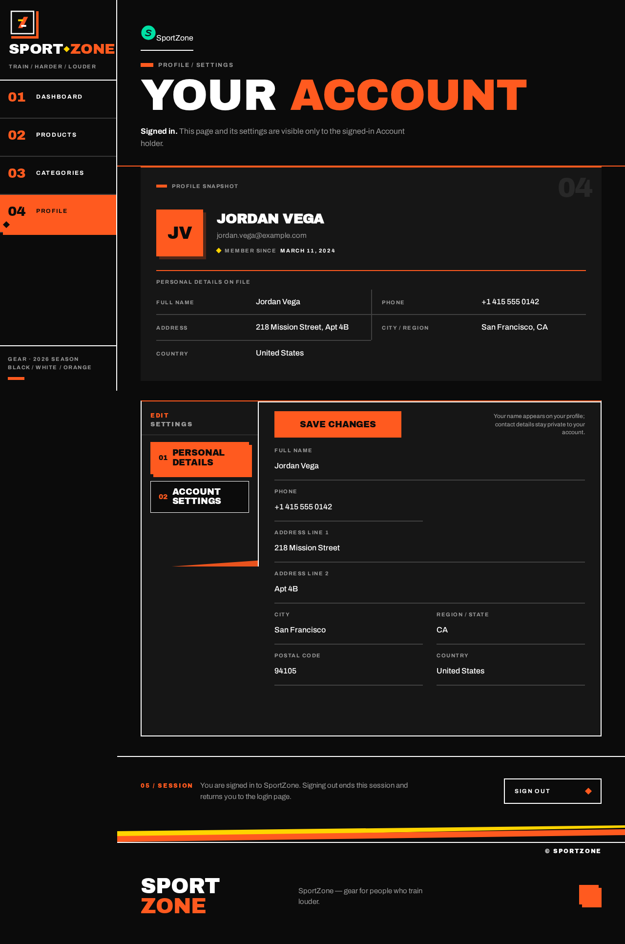Click snapshot phone value +1 415 555 0142
Viewport: 625px width, 944px height.
510,302
